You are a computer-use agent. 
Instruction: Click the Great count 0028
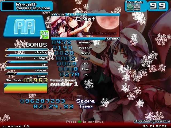[x=64, y=53]
